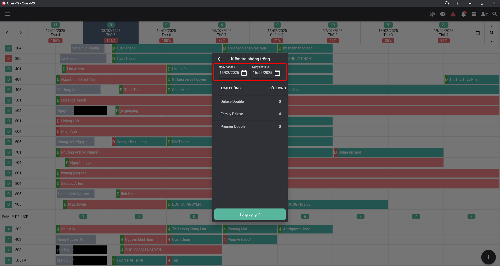
Task: Click the add group guests icon
Action: (x=484, y=14)
